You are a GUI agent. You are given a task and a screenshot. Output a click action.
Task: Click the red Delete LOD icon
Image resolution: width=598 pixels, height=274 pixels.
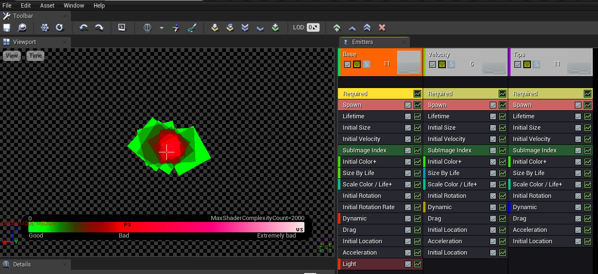coord(382,27)
